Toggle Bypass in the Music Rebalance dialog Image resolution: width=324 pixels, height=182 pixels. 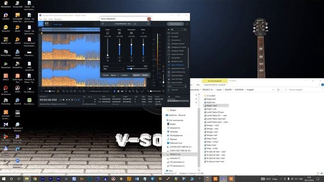[113, 75]
